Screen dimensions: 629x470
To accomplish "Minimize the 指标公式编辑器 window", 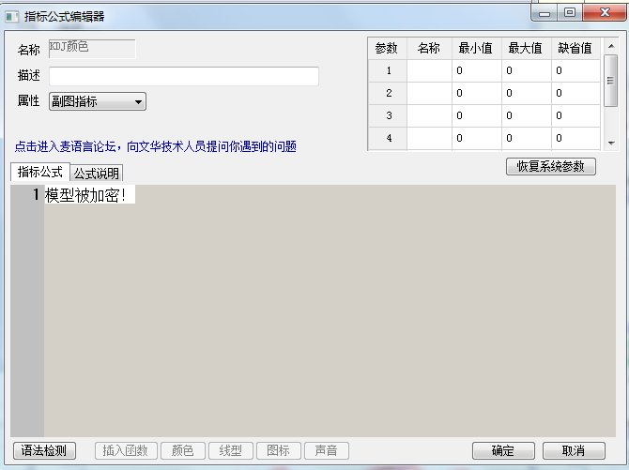I will click(x=545, y=13).
